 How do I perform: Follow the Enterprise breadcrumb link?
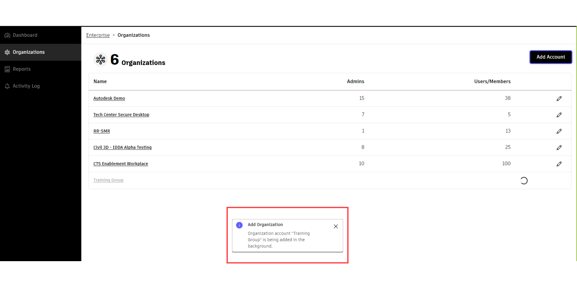pyautogui.click(x=98, y=35)
